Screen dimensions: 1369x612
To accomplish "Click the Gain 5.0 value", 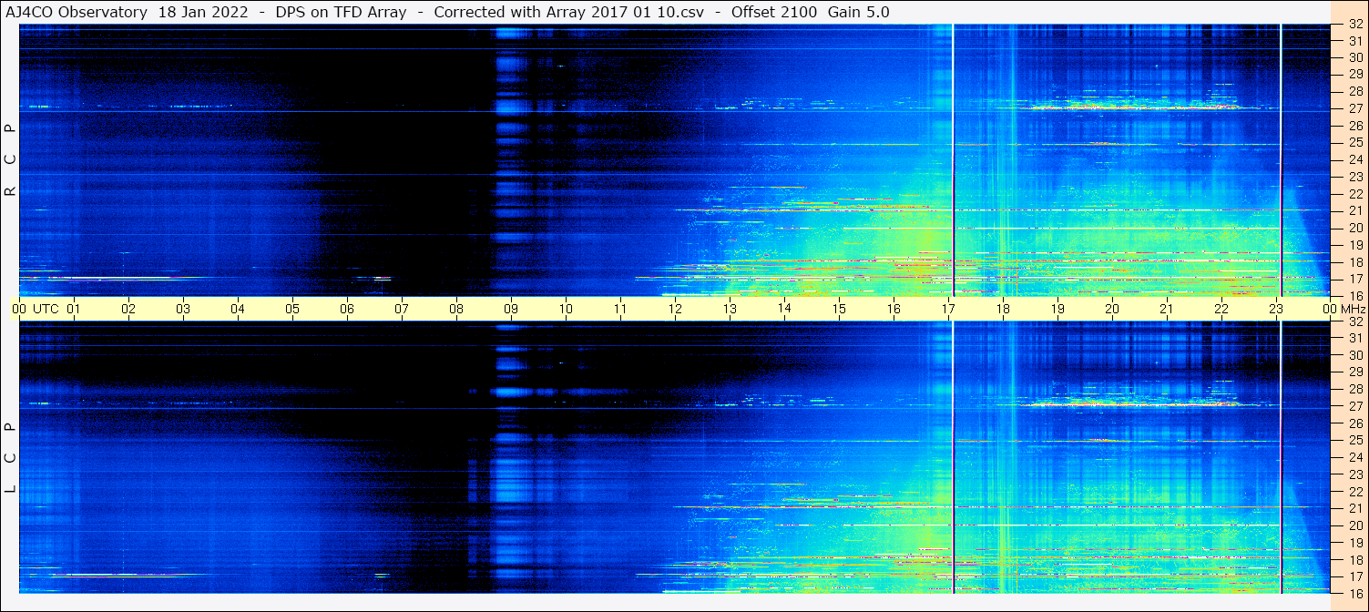I will coord(859,12).
